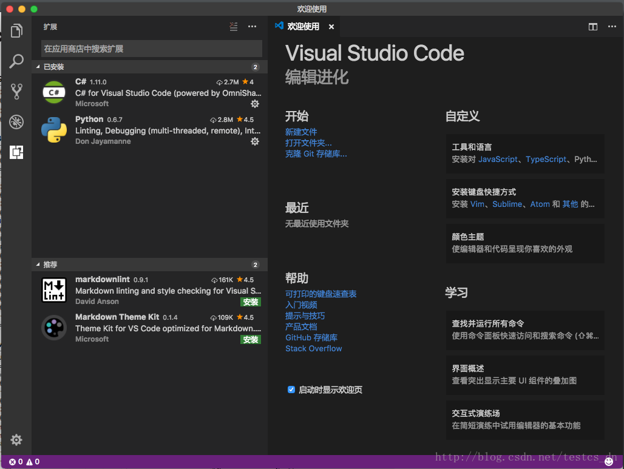Open the Explorer files icon in activity bar
The width and height of the screenshot is (624, 469).
tap(16, 30)
